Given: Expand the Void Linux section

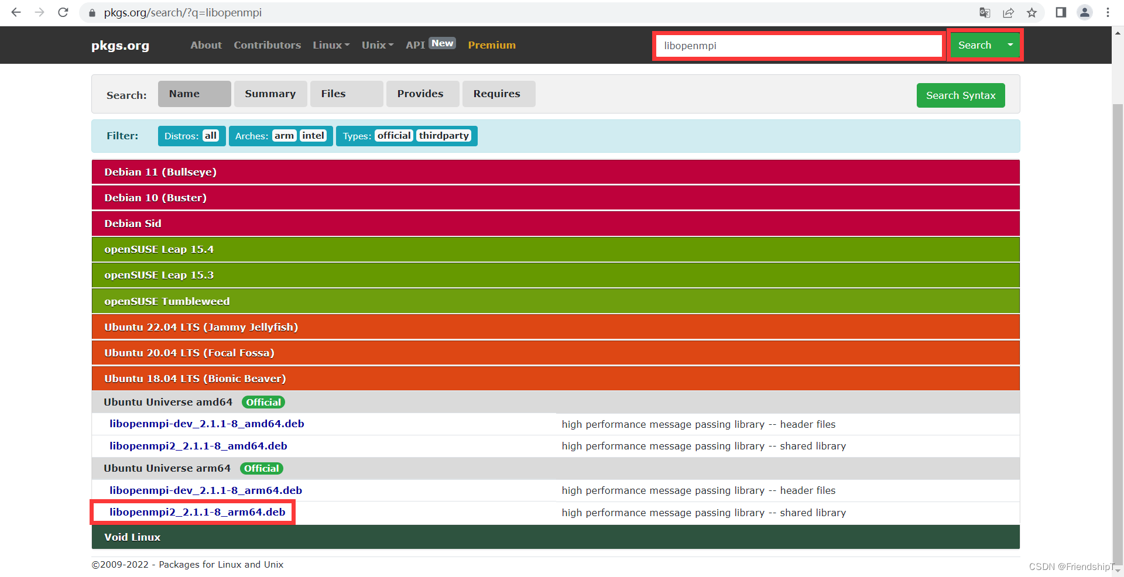Looking at the screenshot, I should 556,537.
